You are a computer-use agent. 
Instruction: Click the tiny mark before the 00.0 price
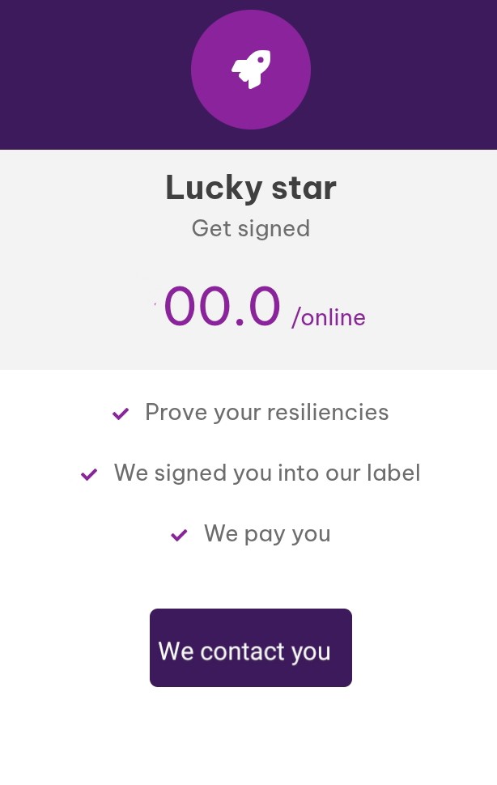pyautogui.click(x=155, y=303)
